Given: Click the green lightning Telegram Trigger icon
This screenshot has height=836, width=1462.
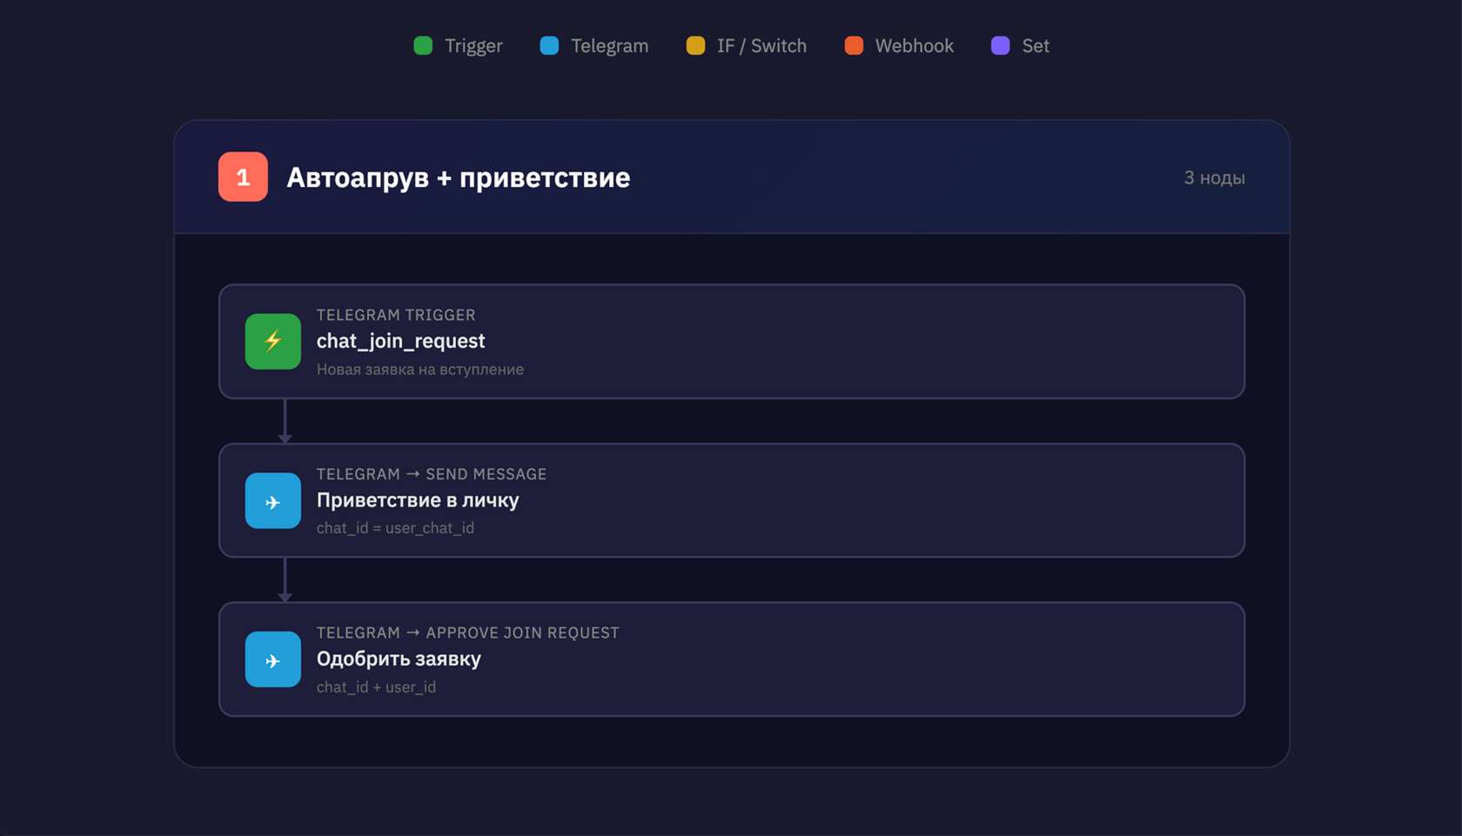Looking at the screenshot, I should 272,341.
